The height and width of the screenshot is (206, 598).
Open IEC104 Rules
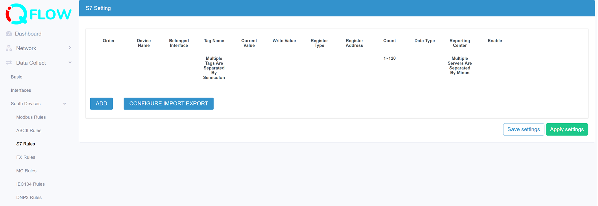pos(30,184)
